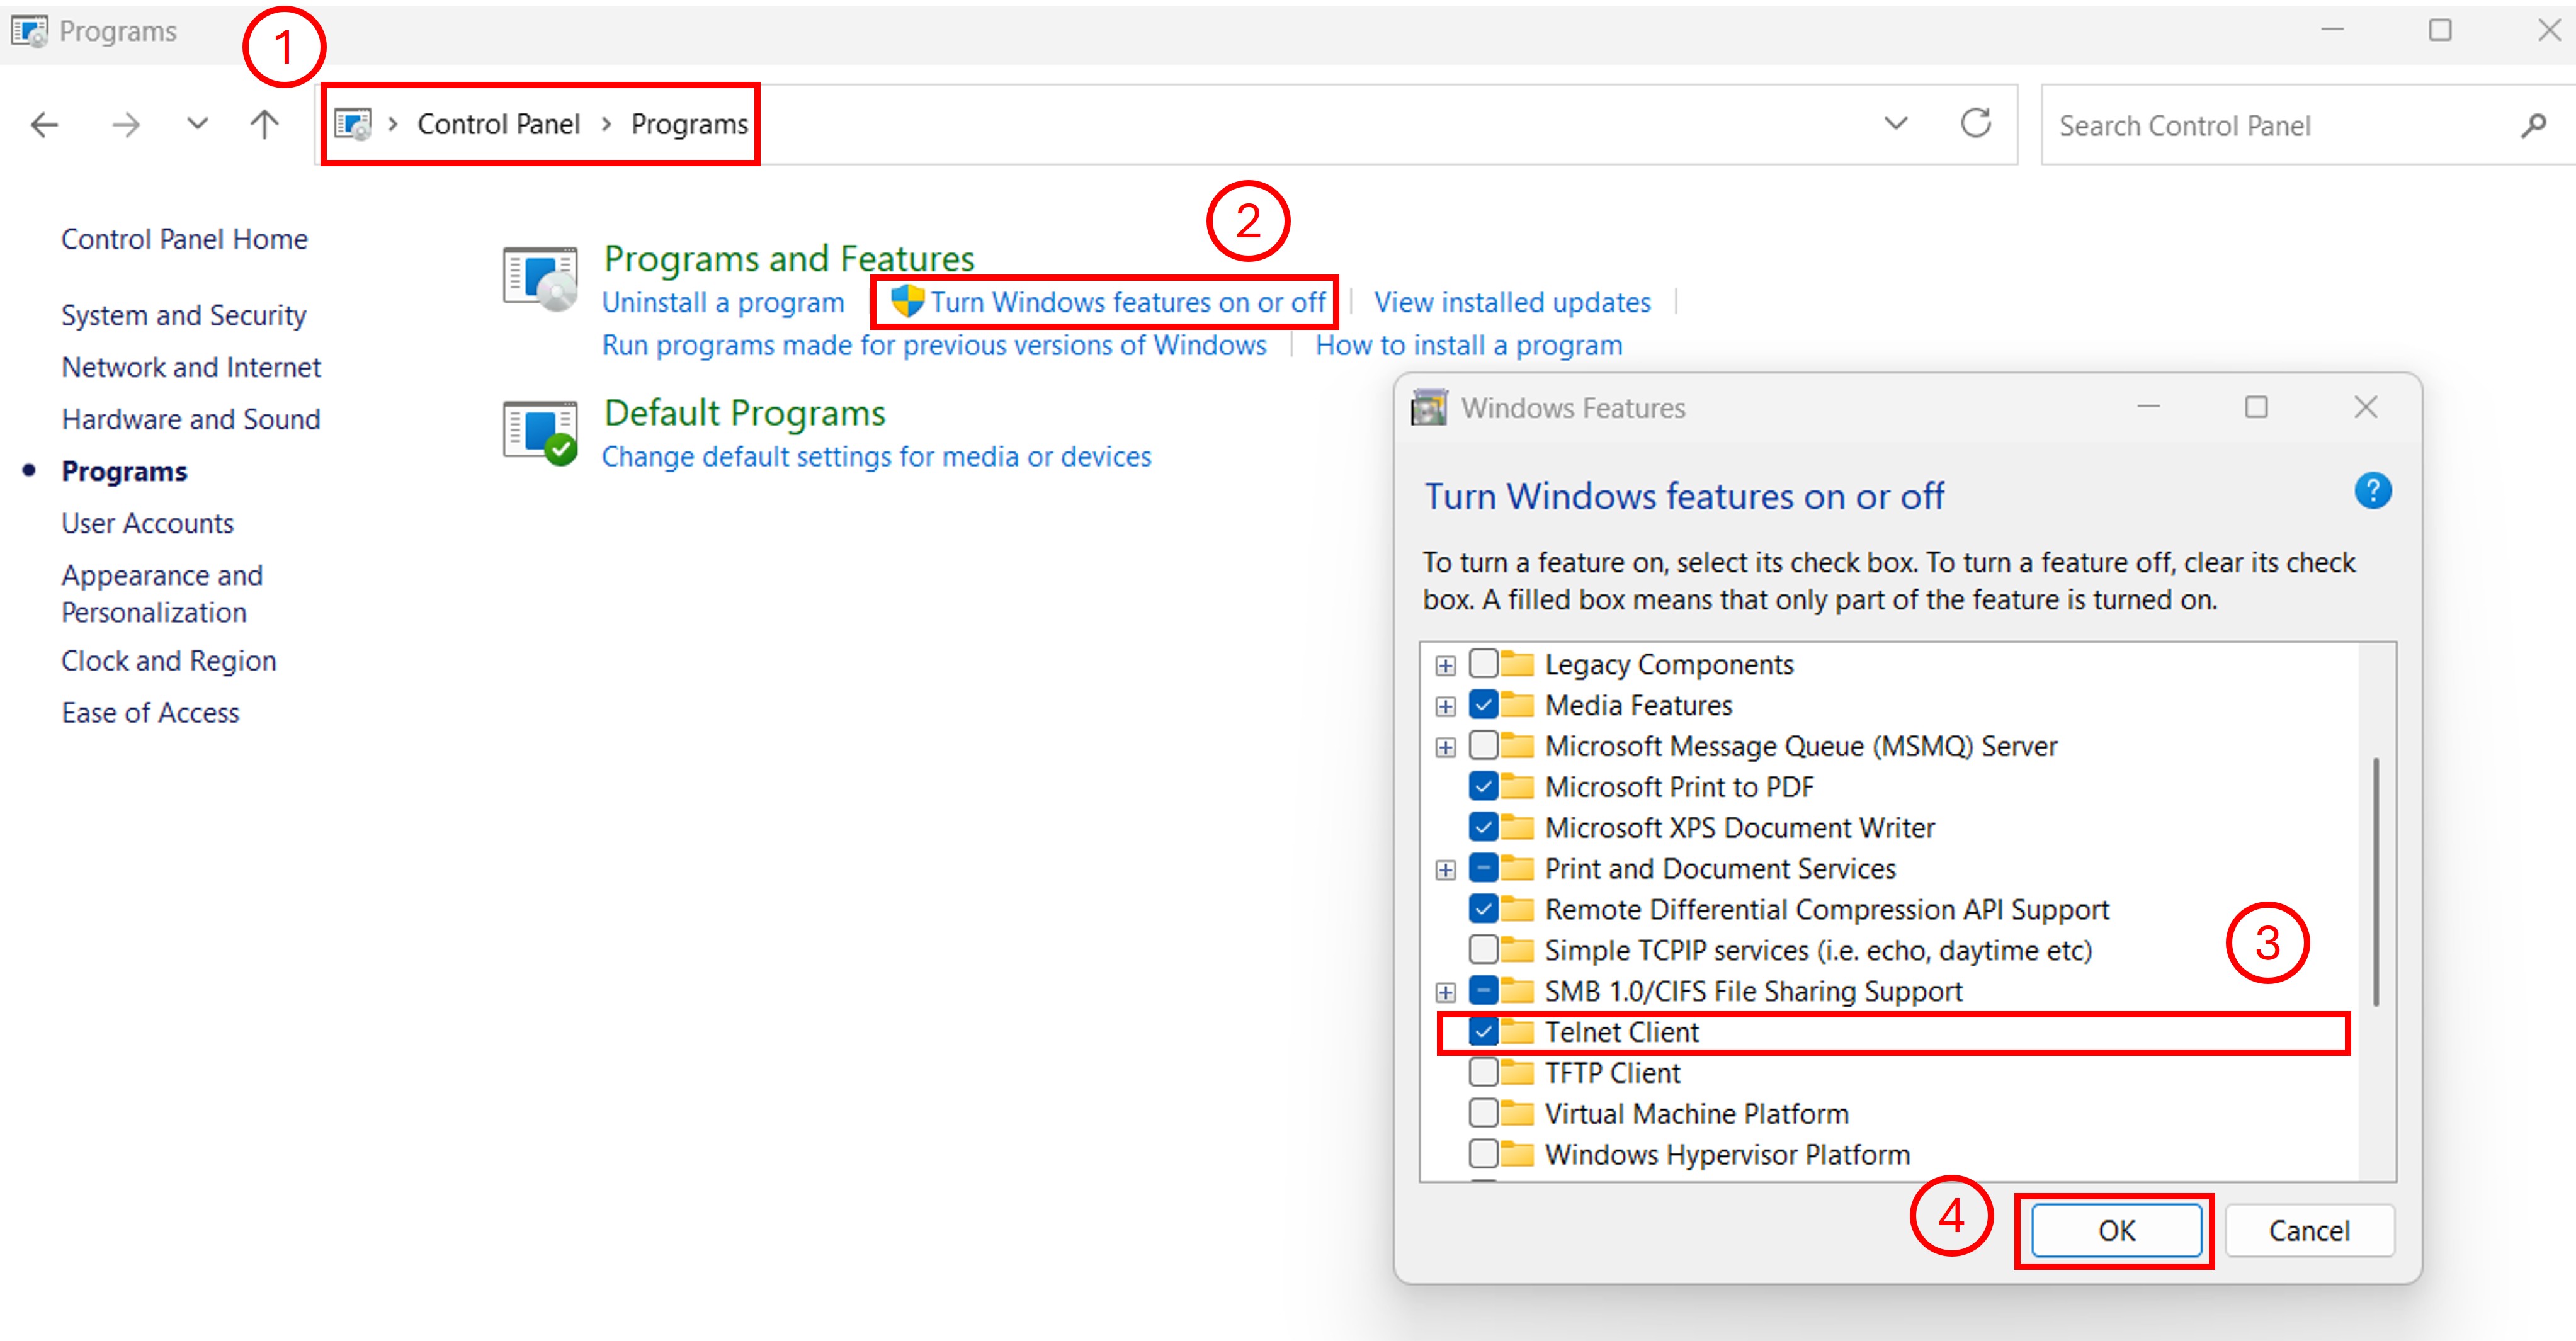Image resolution: width=2576 pixels, height=1341 pixels.
Task: Click Turn Windows features on or off
Action: click(1128, 302)
